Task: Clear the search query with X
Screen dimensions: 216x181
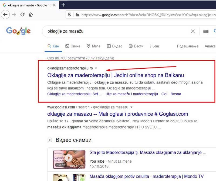Action: point(193,31)
